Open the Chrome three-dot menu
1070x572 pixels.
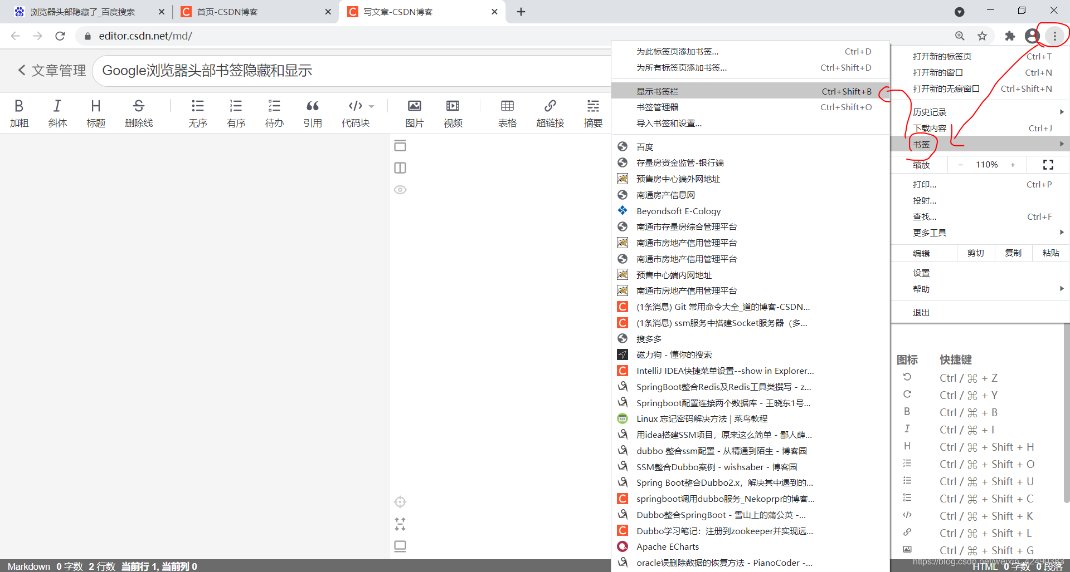1054,36
